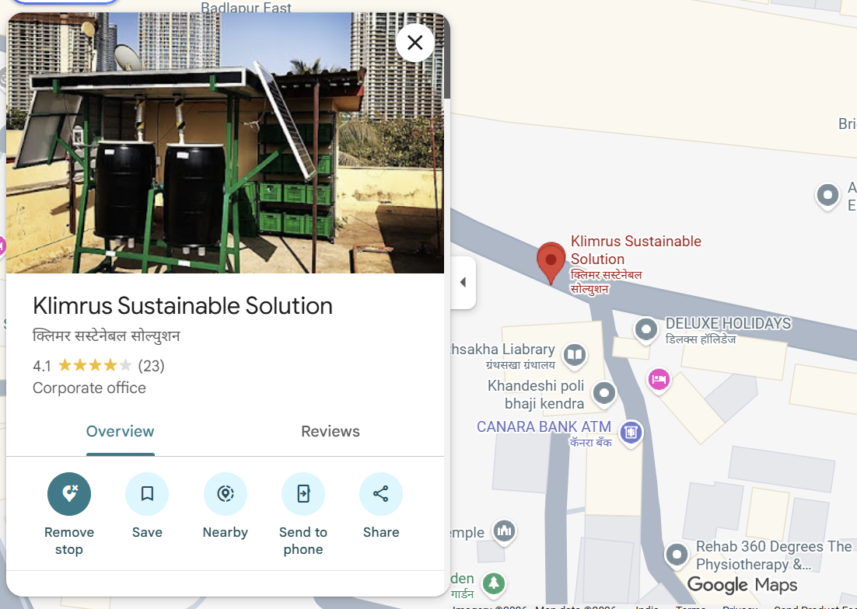Click the Klimrus Sustainable Solution title
Screen dimensions: 857x609
[183, 305]
